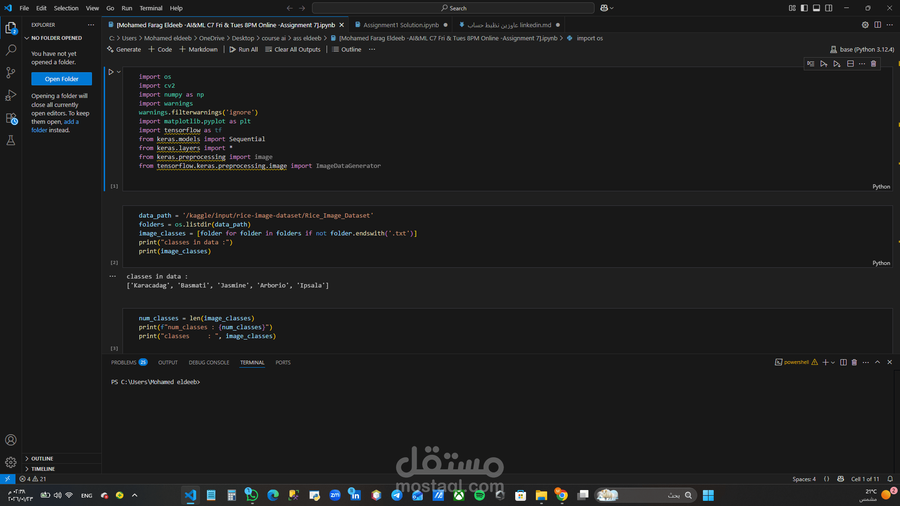
Task: Open the File menu
Action: (24, 8)
